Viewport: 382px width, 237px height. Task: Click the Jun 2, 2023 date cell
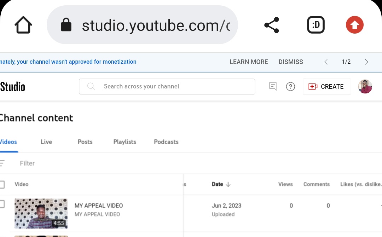(226, 206)
